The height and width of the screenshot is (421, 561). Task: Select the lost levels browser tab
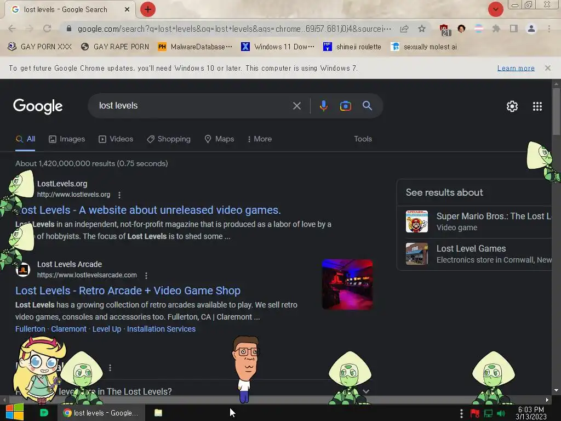pos(70,10)
